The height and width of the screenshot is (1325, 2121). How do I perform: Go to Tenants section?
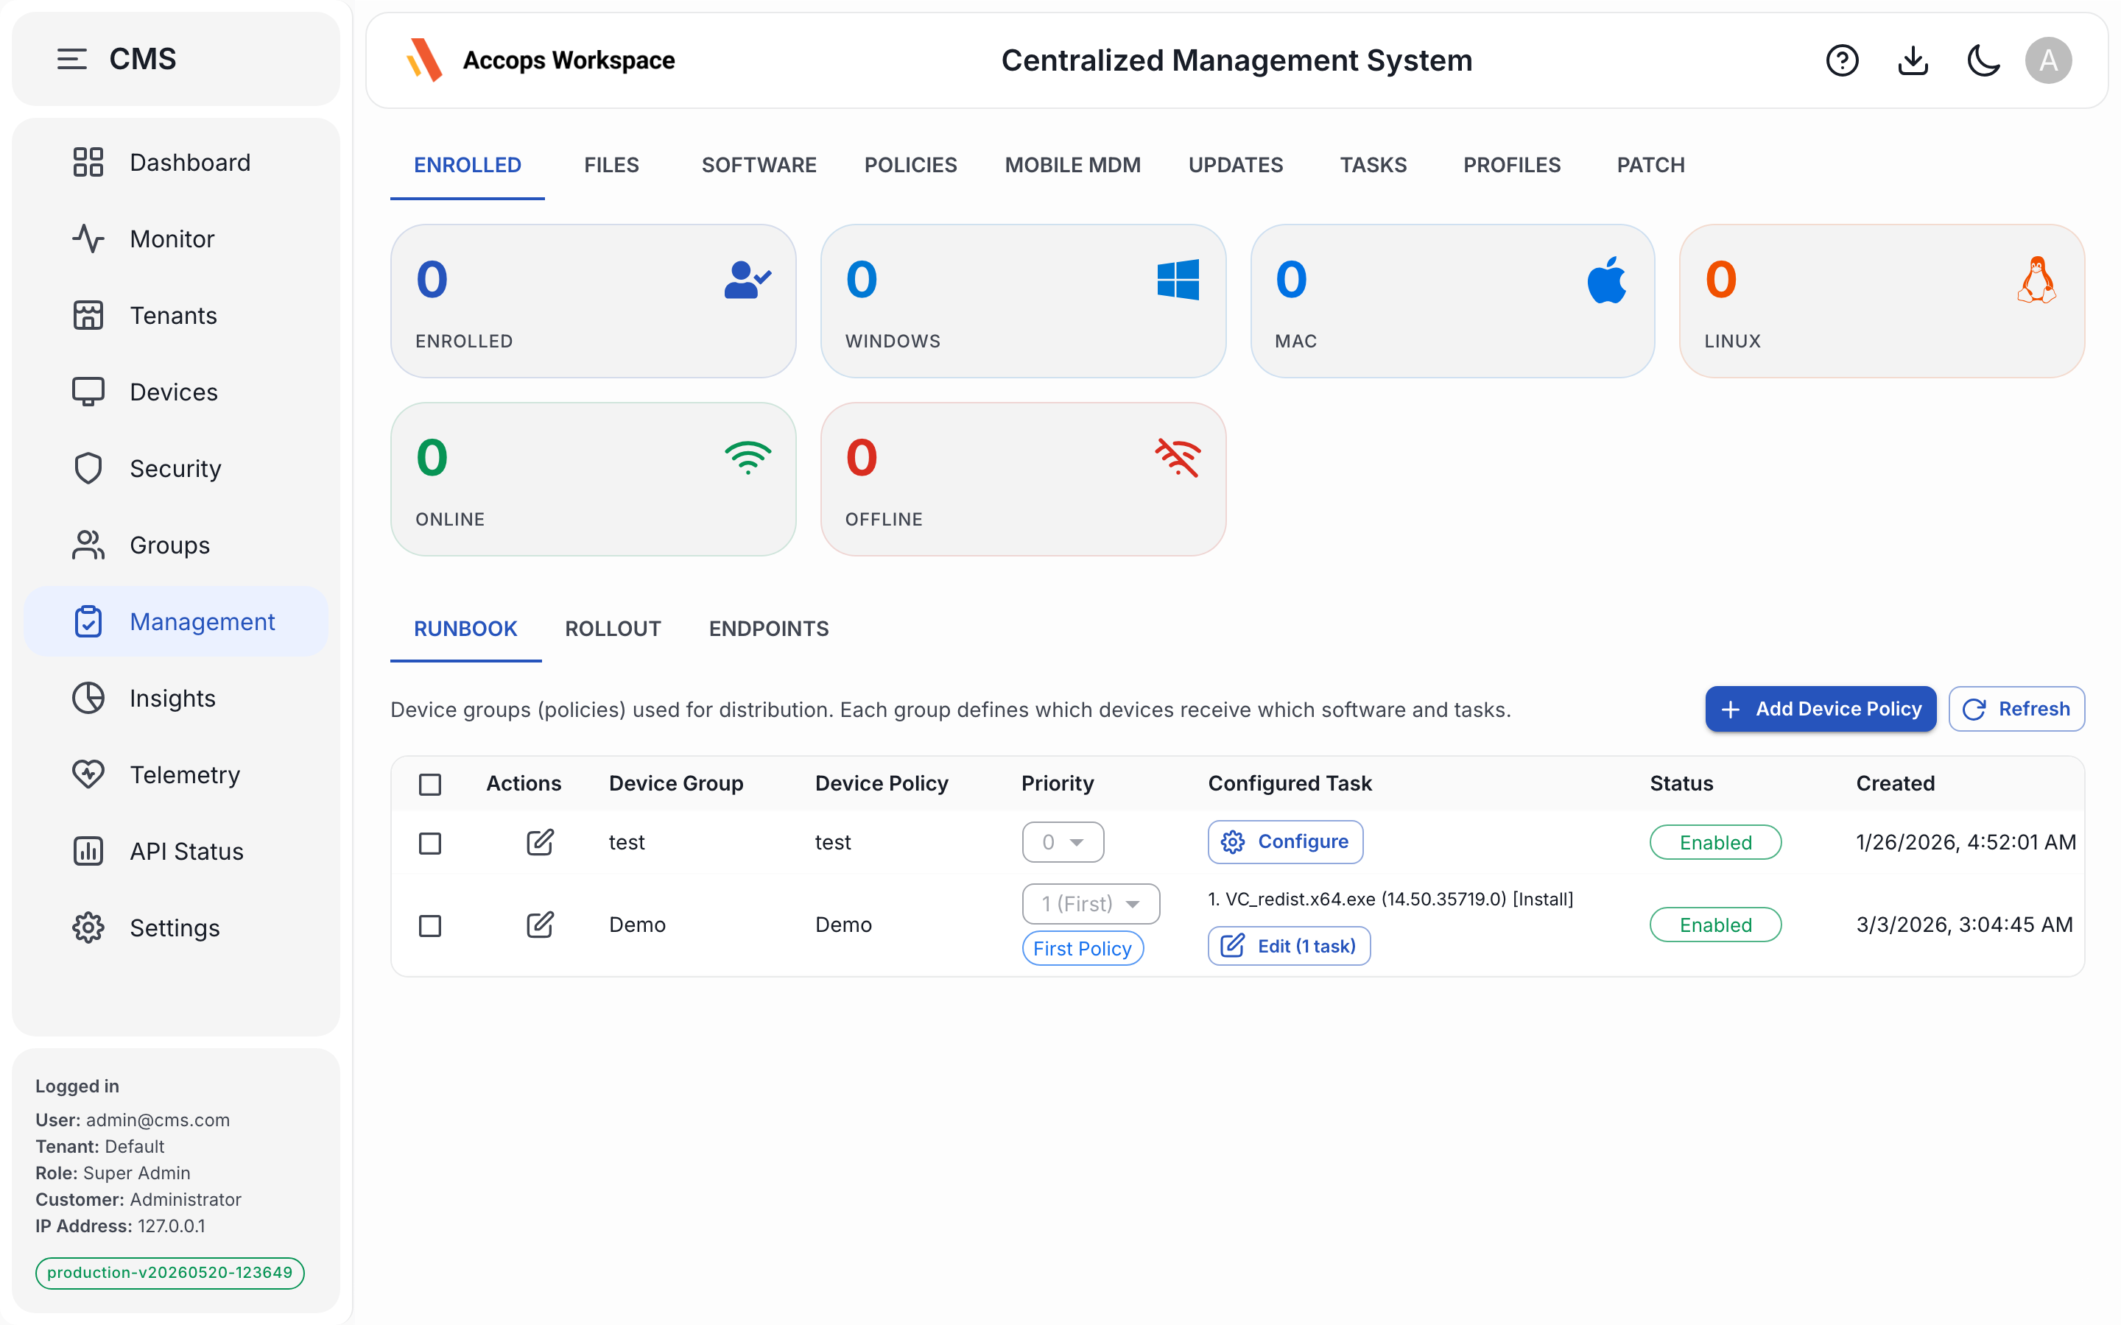click(176, 316)
